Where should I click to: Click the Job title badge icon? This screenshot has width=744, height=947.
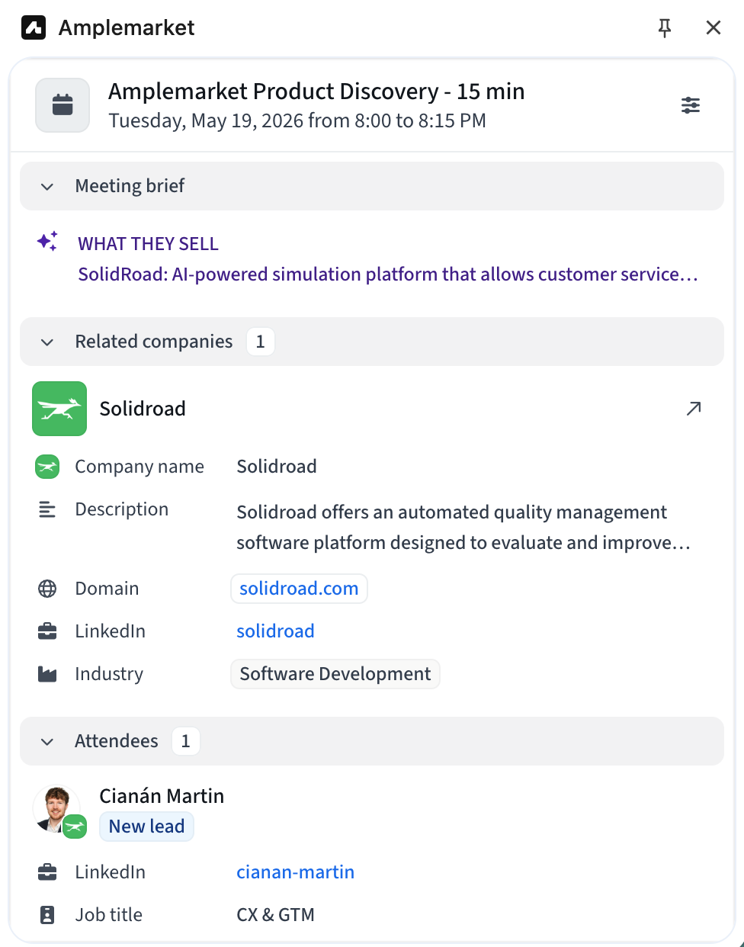pos(47,915)
